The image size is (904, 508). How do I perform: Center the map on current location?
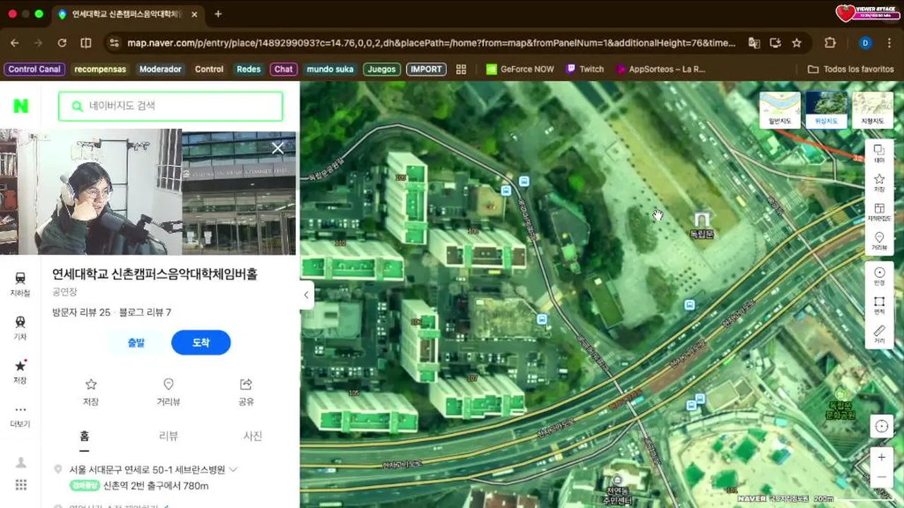coord(881,426)
